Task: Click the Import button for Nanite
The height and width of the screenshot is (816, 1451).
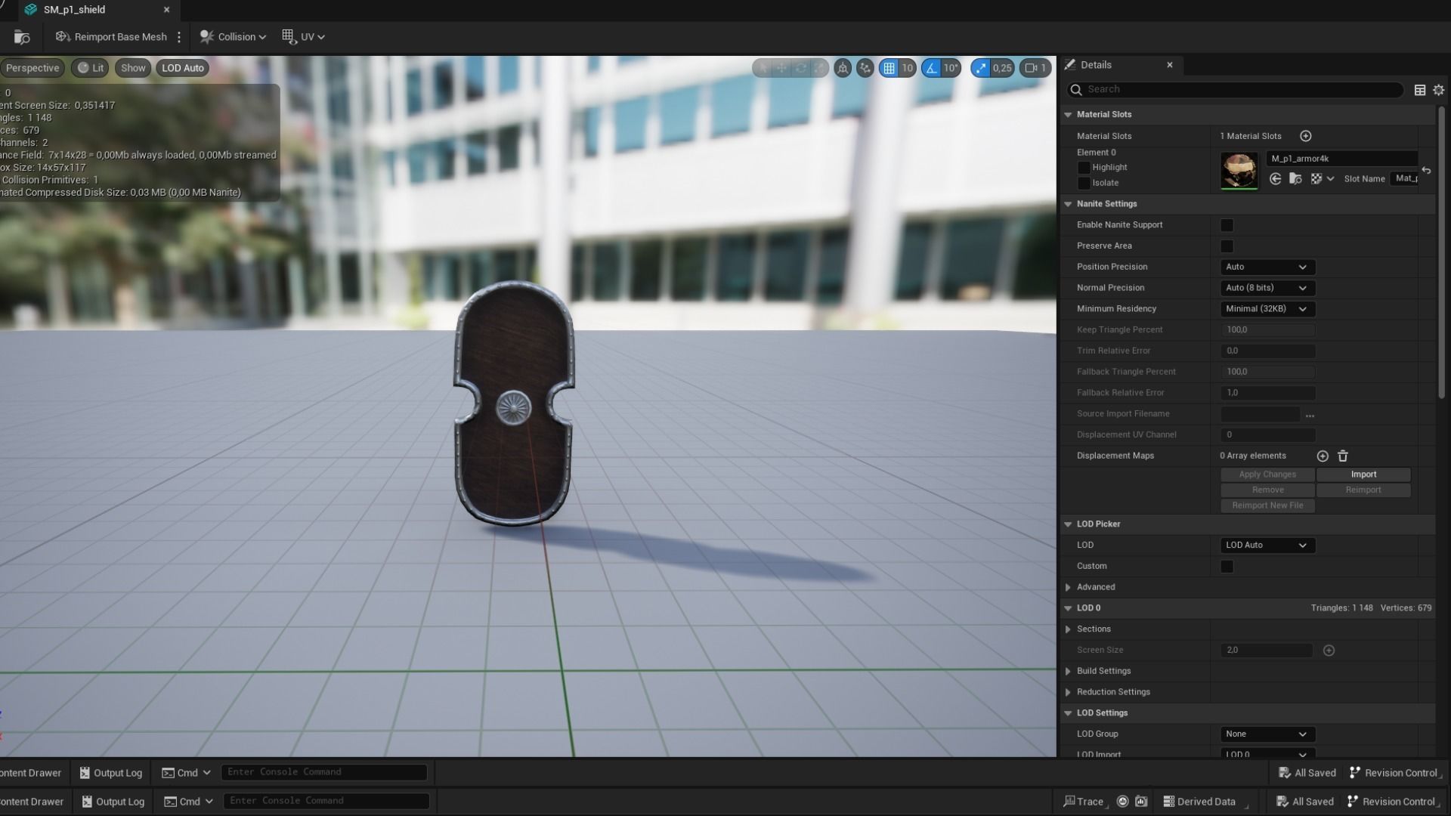Action: click(1363, 474)
